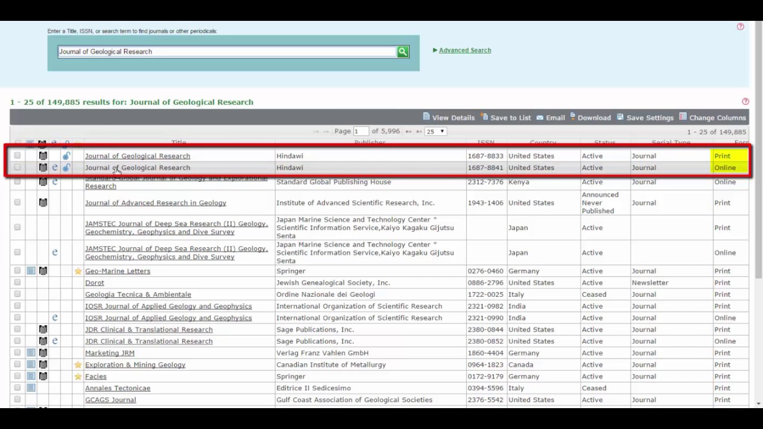763x429 pixels.
Task: Click star icon on Facies row
Action: click(x=78, y=377)
